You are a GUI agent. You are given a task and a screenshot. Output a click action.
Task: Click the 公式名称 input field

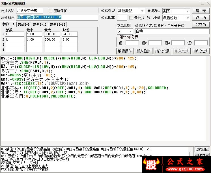point(29,11)
